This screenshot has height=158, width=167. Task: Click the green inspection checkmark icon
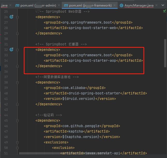coord(165,11)
